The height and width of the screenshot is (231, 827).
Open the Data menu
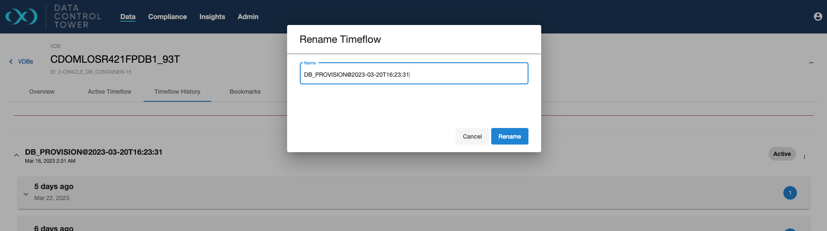(x=127, y=17)
